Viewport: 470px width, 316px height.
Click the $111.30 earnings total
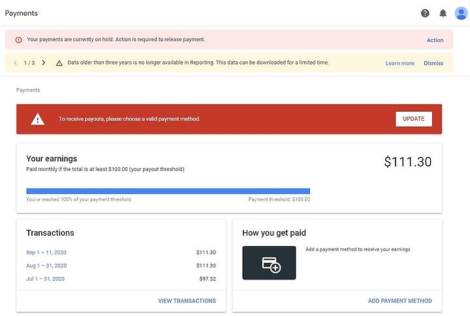pos(407,162)
